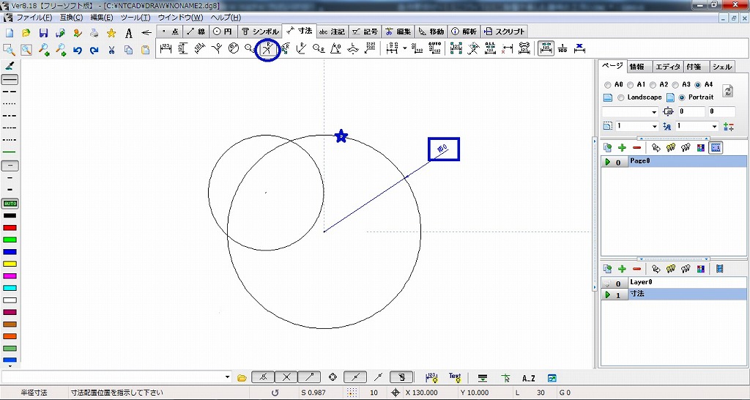Pick the red color swatch
Viewport: 750px width, 400px height.
10,228
